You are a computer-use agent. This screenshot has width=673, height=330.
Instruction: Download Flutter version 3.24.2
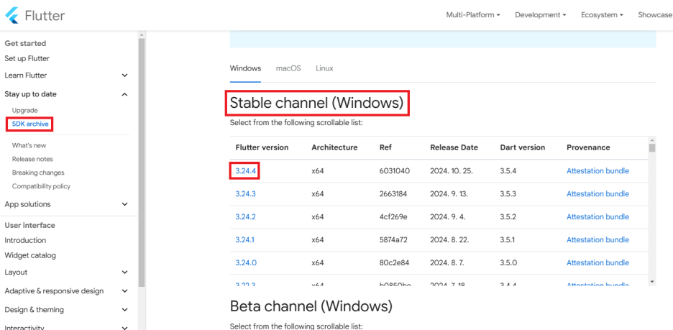(x=245, y=216)
